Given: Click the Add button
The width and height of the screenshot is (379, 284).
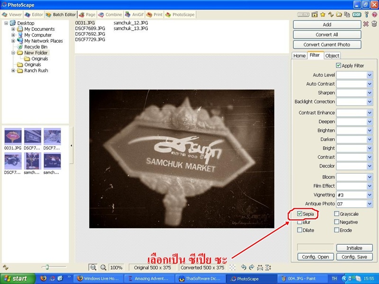Looking at the screenshot, I should pyautogui.click(x=327, y=25).
